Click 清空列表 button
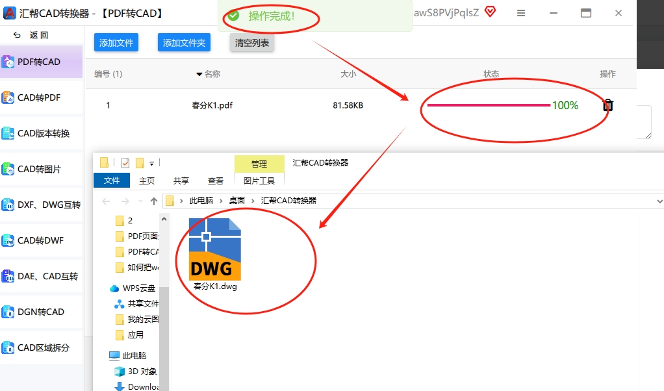 coord(252,43)
